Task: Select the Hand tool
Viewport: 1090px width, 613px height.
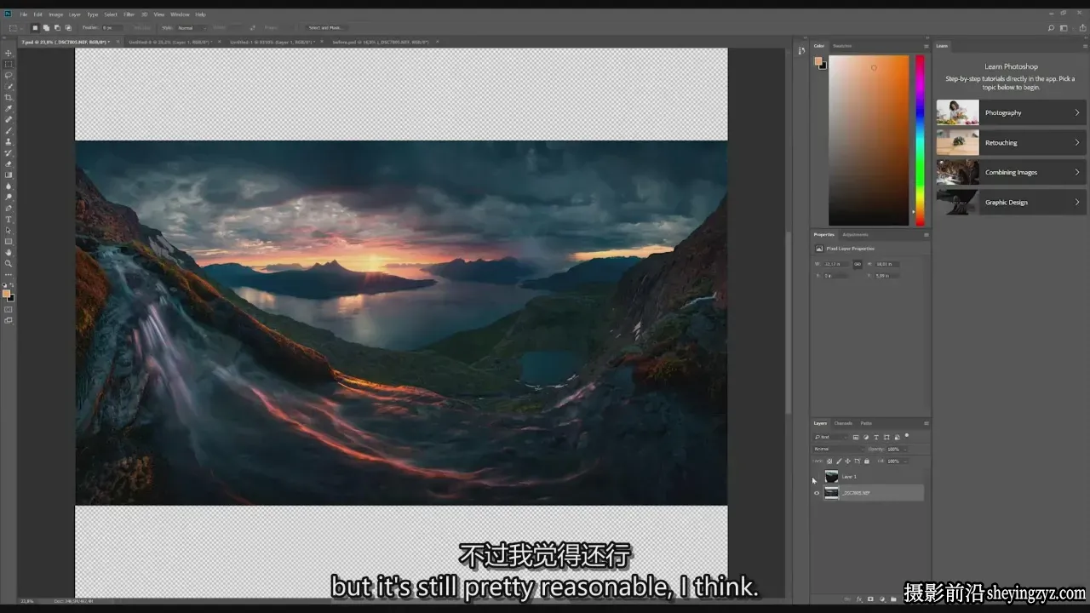Action: [9, 252]
